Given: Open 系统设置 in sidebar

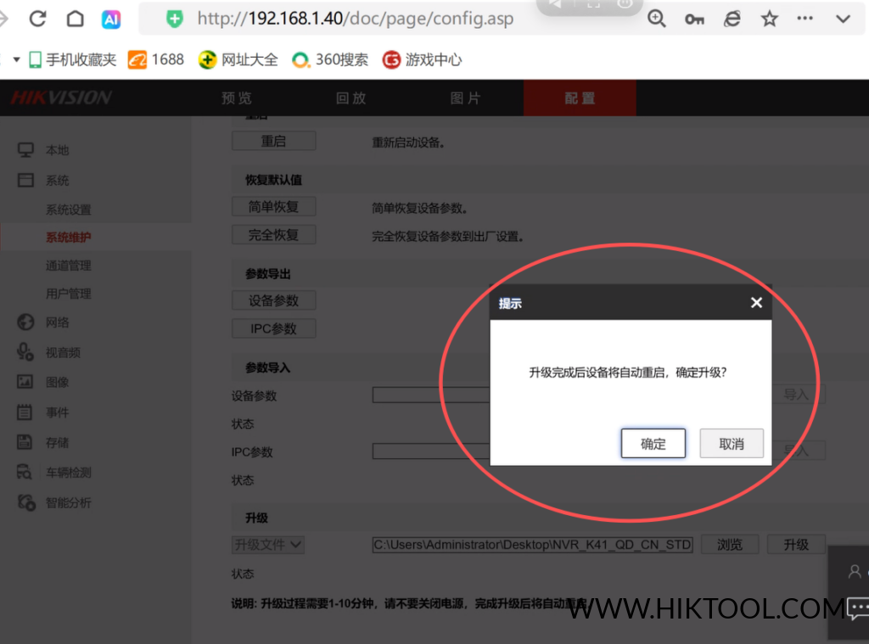Looking at the screenshot, I should click(x=68, y=210).
